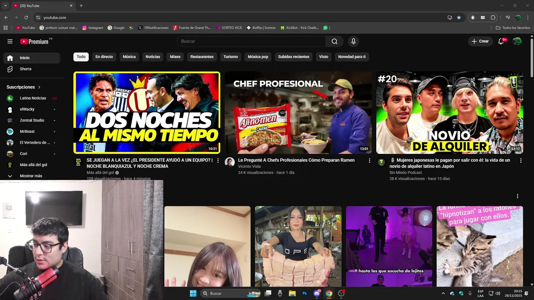The image size is (534, 300).
Task: Show hidden system tray icons
Action: tap(443, 293)
